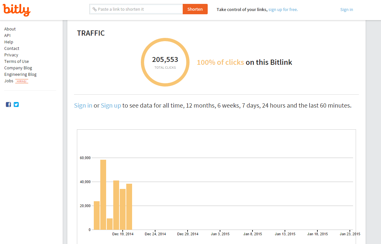Open Terms of Use

[x=17, y=61]
